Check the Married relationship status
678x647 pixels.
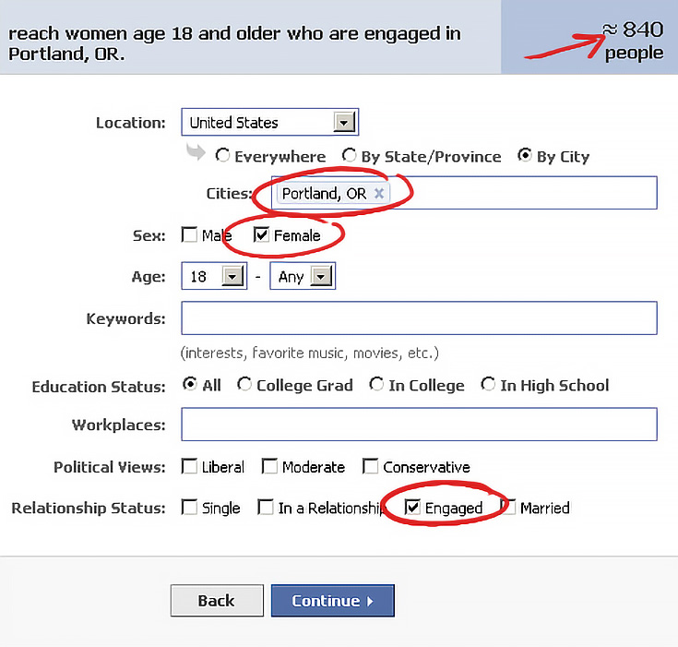click(508, 508)
